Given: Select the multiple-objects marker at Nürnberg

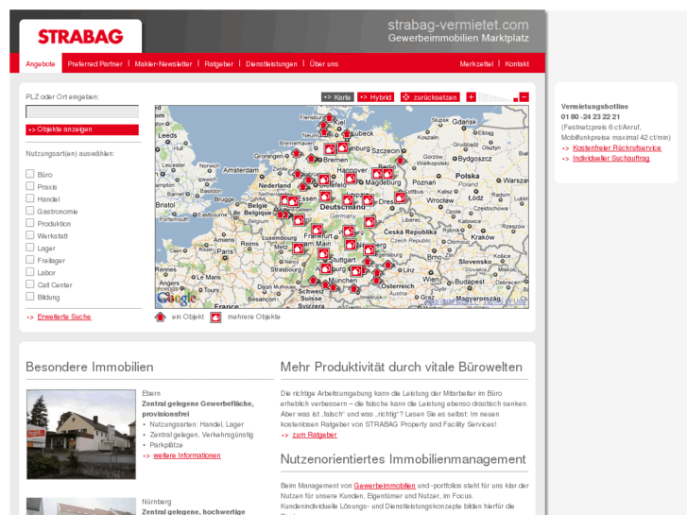Looking at the screenshot, I should [x=350, y=245].
